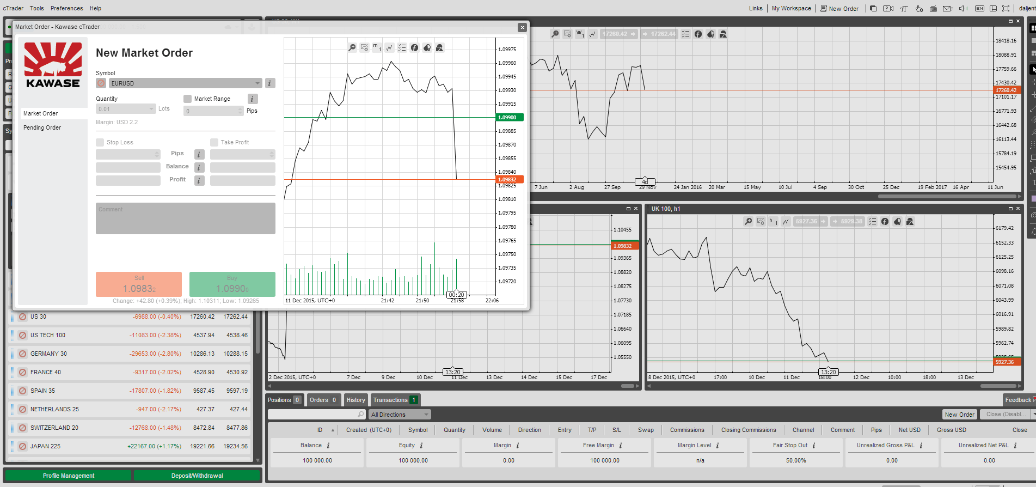Enable the Market Range checkbox
Image resolution: width=1036 pixels, height=487 pixels.
click(187, 99)
